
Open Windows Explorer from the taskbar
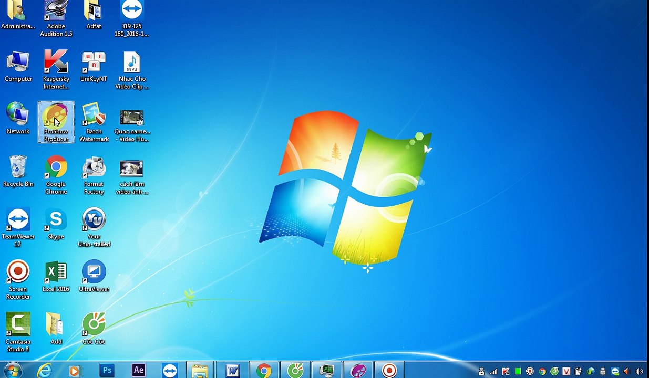click(200, 371)
